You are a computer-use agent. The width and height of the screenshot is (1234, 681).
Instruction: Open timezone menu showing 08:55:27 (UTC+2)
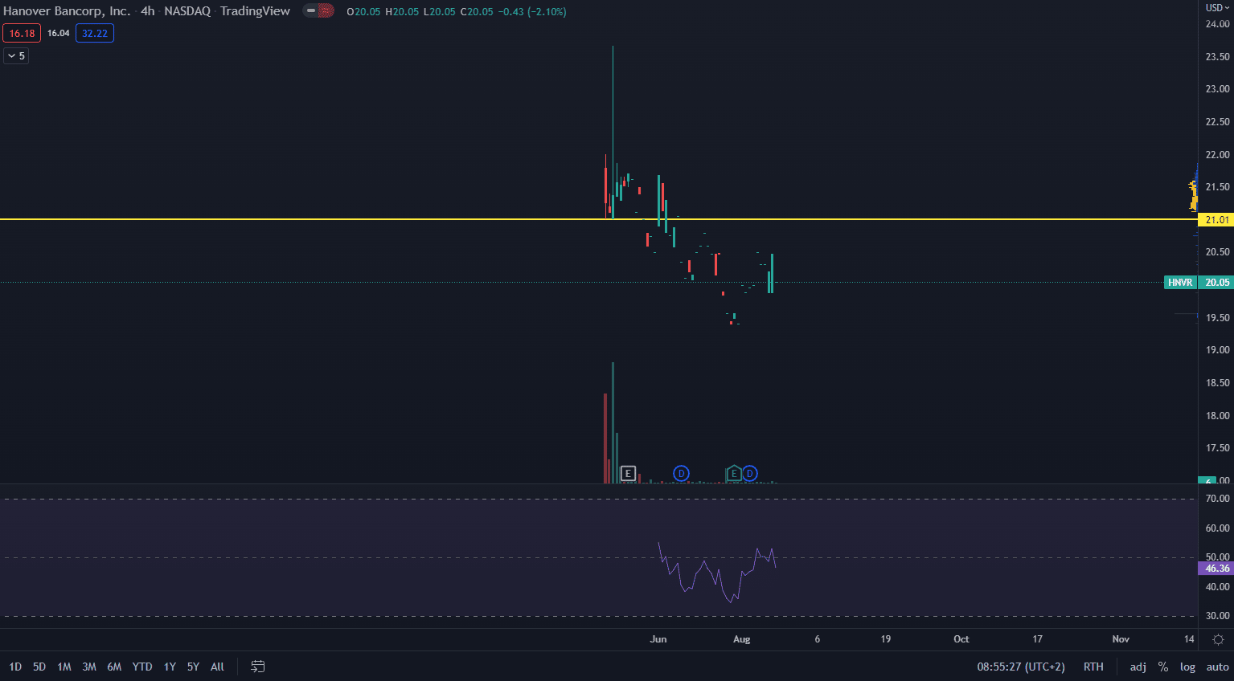pyautogui.click(x=1021, y=667)
